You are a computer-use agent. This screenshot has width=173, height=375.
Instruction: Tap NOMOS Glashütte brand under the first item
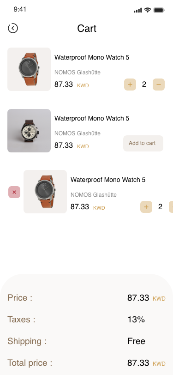coord(78,72)
